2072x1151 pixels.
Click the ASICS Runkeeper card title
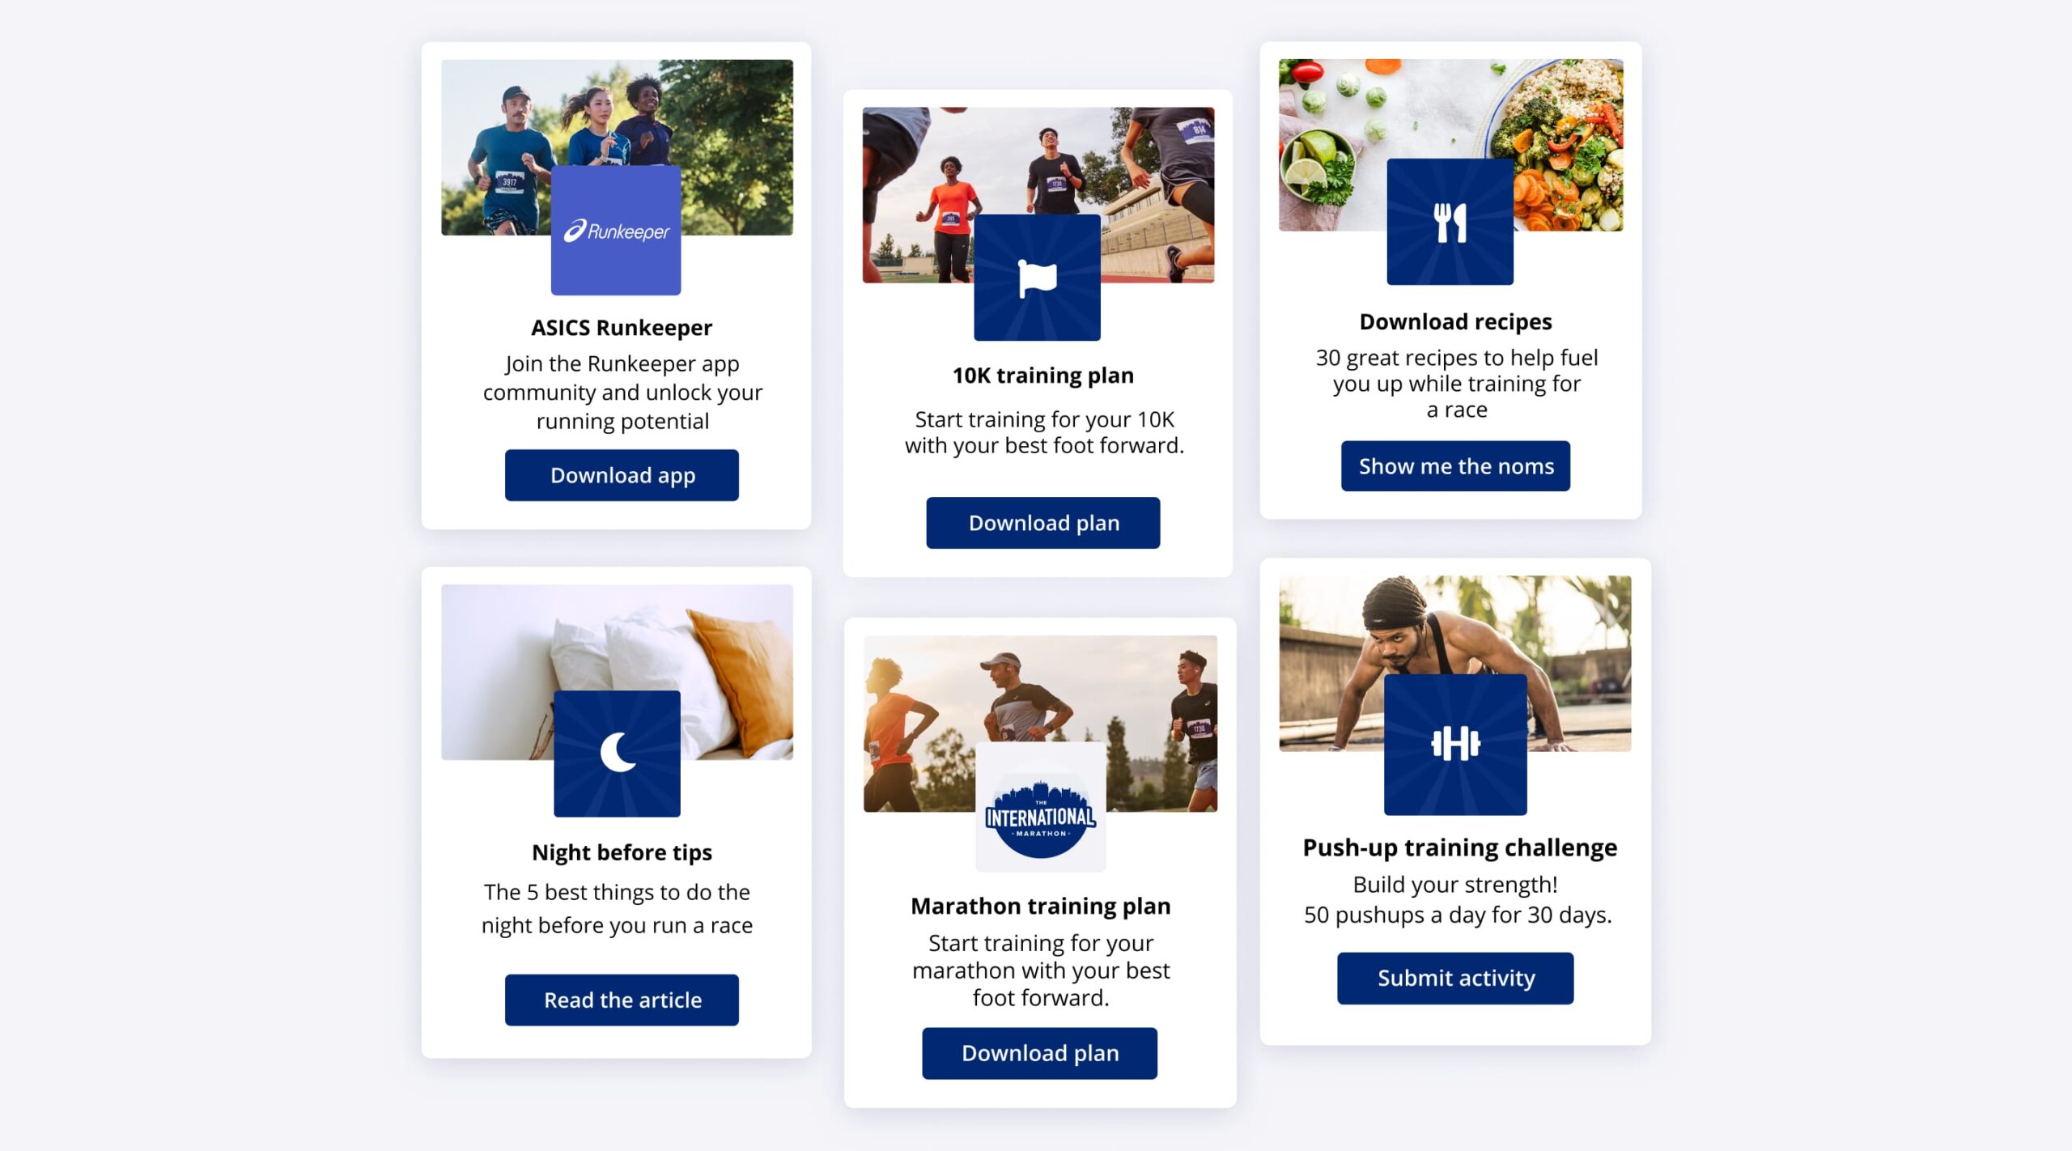[622, 328]
